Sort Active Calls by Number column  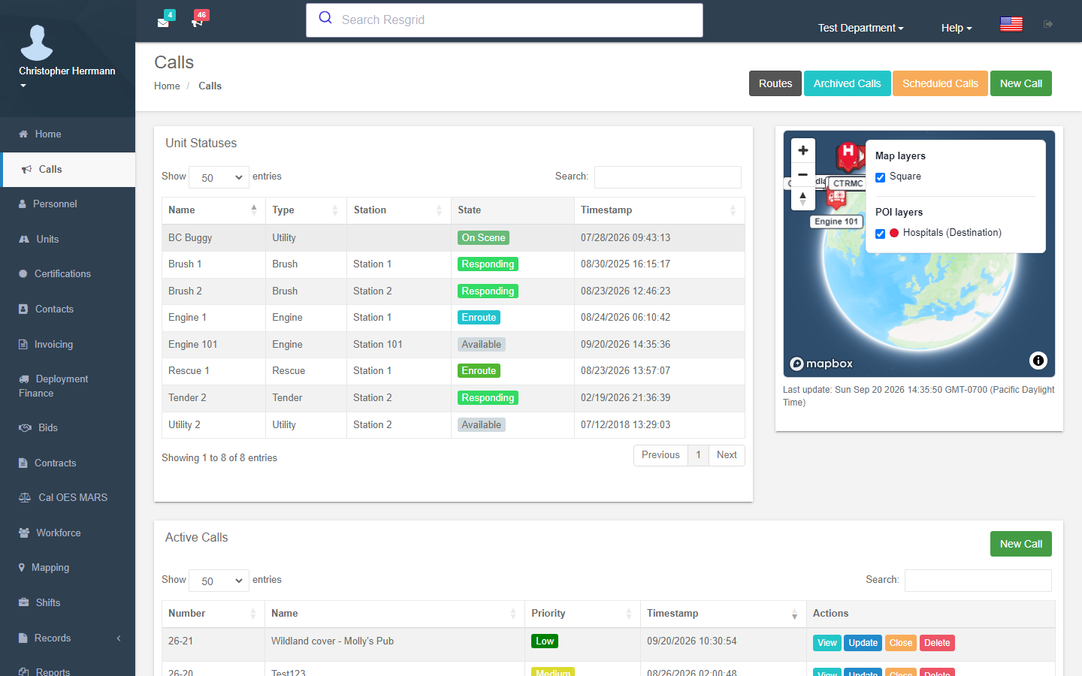(x=213, y=614)
